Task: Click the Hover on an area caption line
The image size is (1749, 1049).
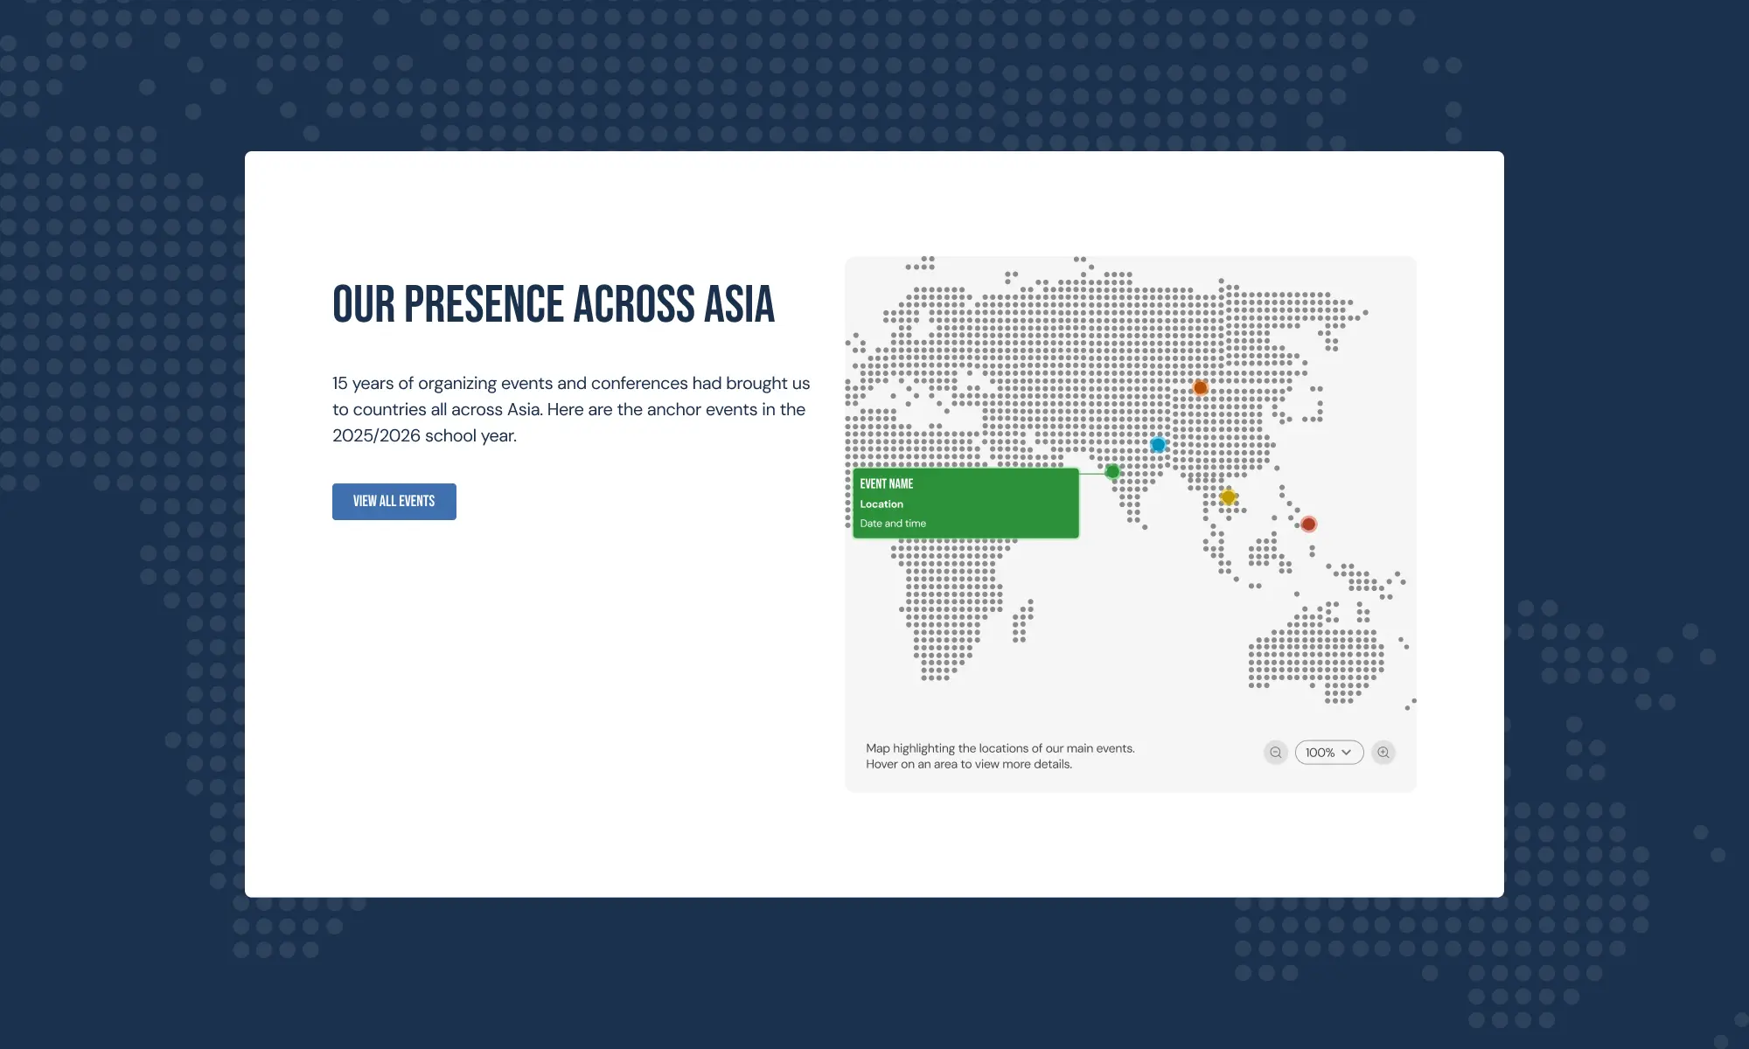Action: click(968, 764)
